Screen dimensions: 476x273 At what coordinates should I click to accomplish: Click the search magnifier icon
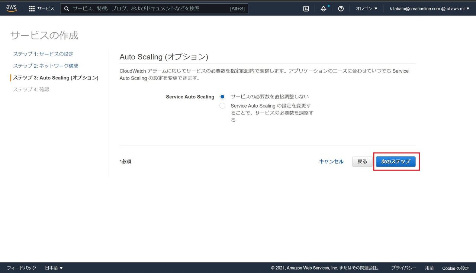(67, 9)
